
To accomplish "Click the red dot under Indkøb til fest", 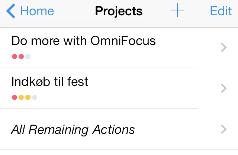I will 15,97.
